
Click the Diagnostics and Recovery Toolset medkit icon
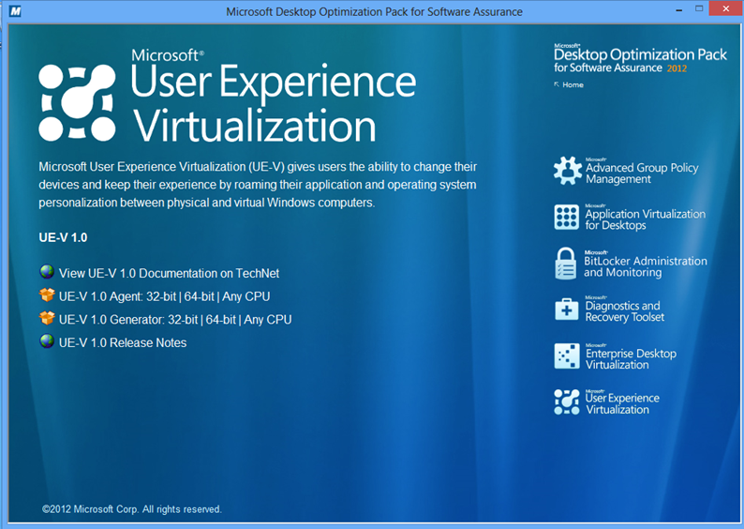(567, 310)
